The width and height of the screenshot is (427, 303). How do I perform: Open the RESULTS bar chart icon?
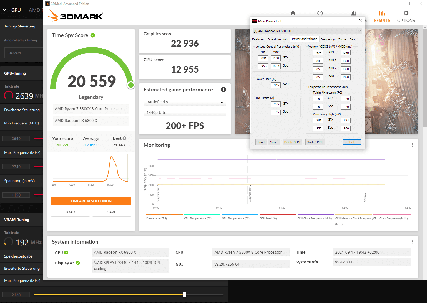click(382, 13)
